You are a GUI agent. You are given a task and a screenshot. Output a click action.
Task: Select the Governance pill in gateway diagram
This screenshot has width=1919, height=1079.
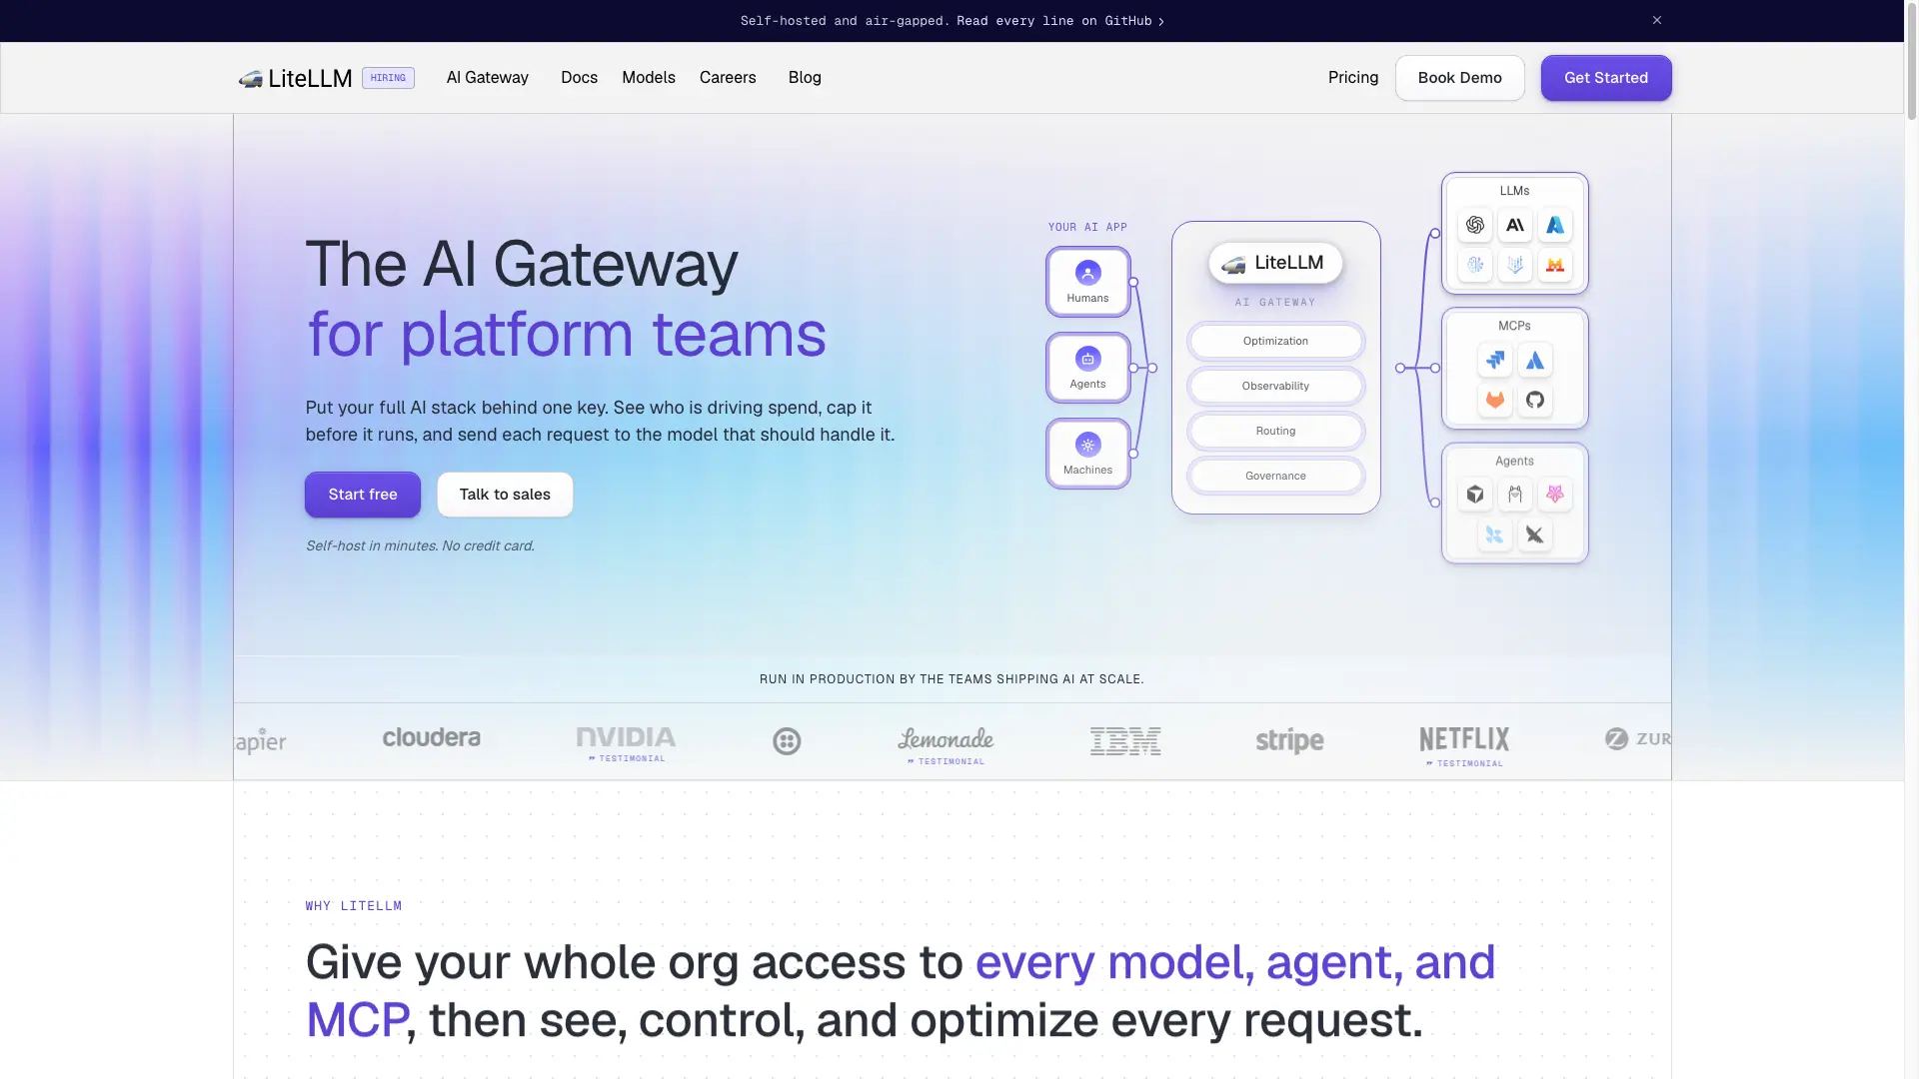coord(1276,476)
